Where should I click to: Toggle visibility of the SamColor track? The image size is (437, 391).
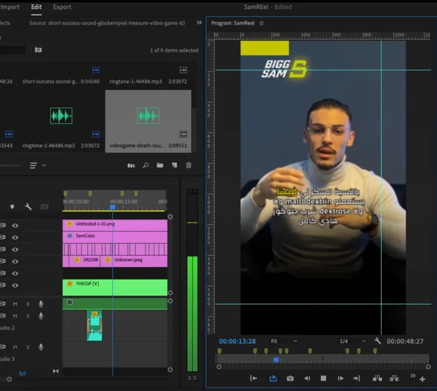coord(15,237)
